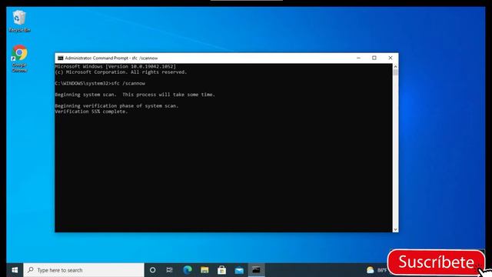The width and height of the screenshot is (492, 277).
Task: Click the Command Prompt title bar icon
Action: pyautogui.click(x=60, y=58)
